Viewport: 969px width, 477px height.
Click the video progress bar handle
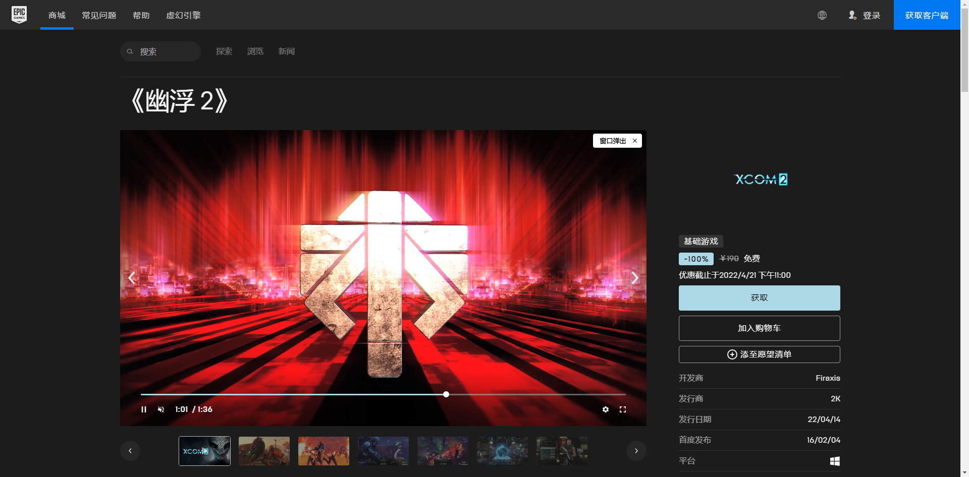(x=446, y=394)
